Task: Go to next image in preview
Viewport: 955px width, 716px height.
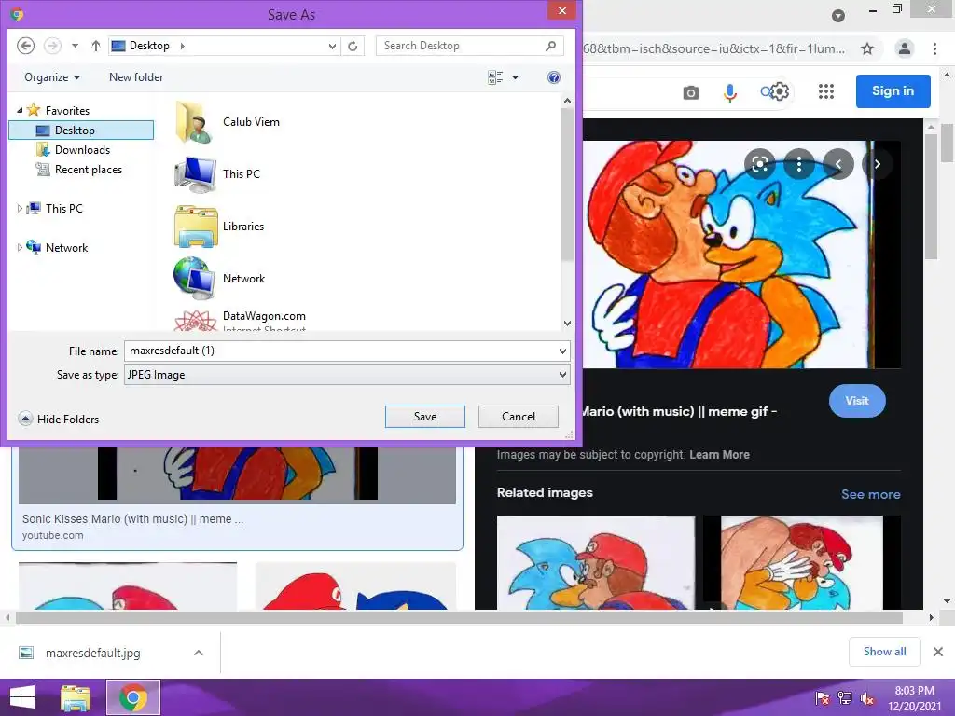Action: [x=877, y=164]
